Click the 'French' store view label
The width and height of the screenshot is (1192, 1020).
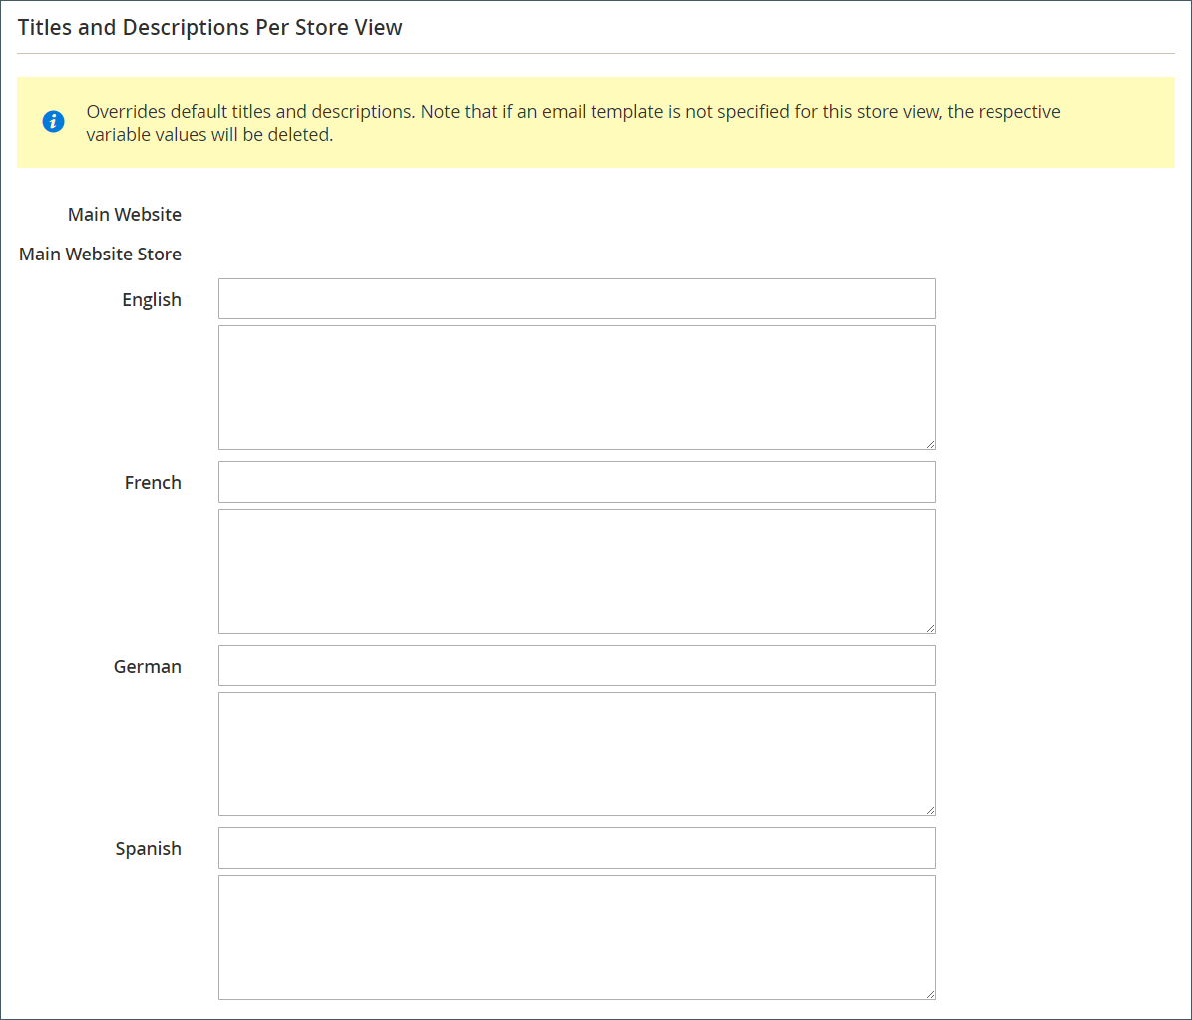coord(153,483)
